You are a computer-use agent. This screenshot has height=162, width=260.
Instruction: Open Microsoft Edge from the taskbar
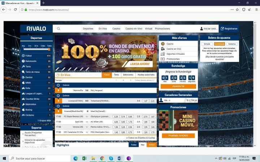75,158
